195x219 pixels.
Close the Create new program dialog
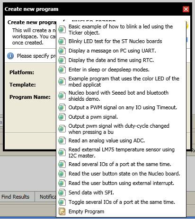pyautogui.click(x=186, y=9)
